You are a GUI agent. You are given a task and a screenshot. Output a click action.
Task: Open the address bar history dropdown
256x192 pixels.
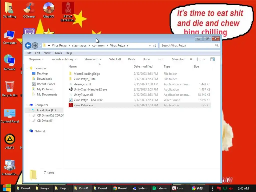(150, 46)
